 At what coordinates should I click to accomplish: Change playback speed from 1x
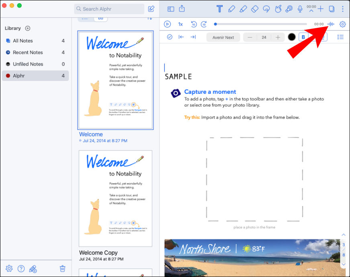[x=180, y=24]
